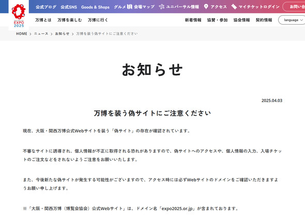Open 万博を楽しむ menu
The image size is (305, 222).
pyautogui.click(x=70, y=20)
